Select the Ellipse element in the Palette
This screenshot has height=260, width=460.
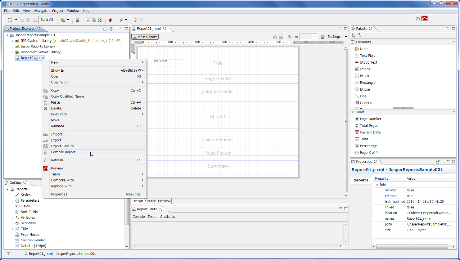[365, 89]
